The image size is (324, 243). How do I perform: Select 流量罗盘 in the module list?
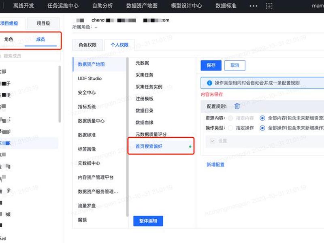click(99, 206)
